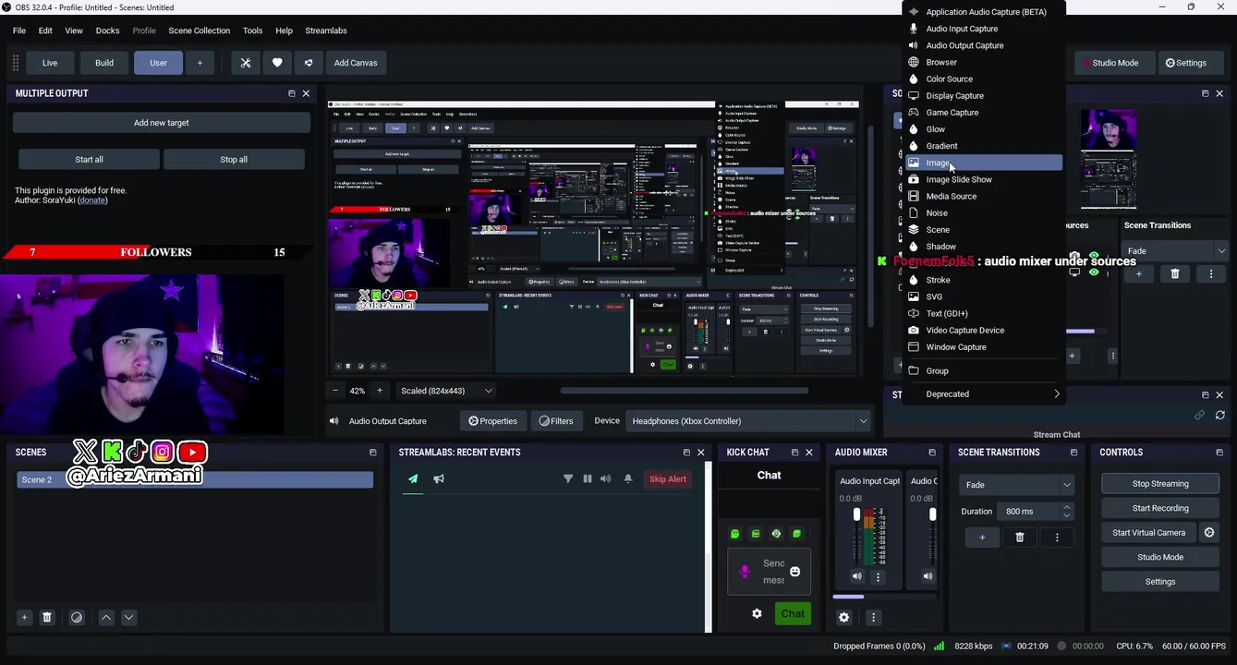Choose Image from the add-source menu

tap(983, 163)
